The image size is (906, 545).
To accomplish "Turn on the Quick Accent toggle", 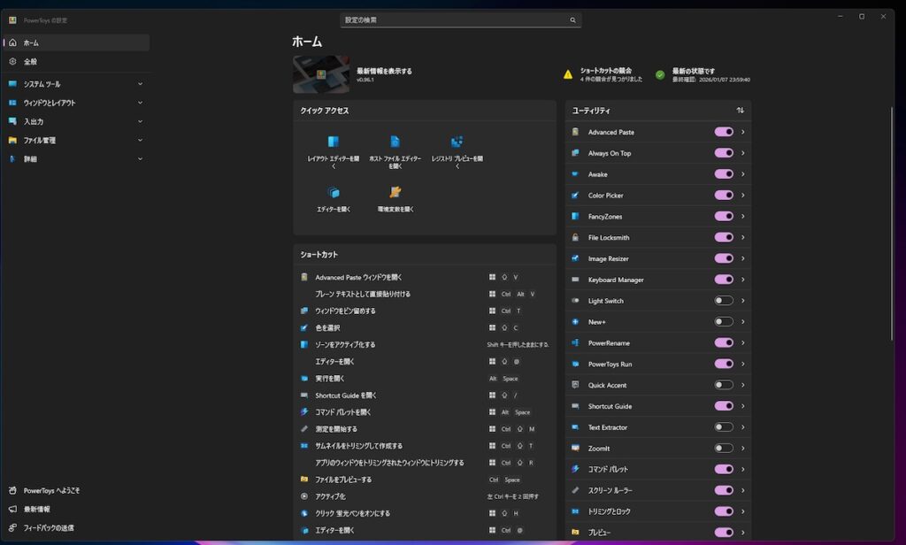I will click(724, 385).
